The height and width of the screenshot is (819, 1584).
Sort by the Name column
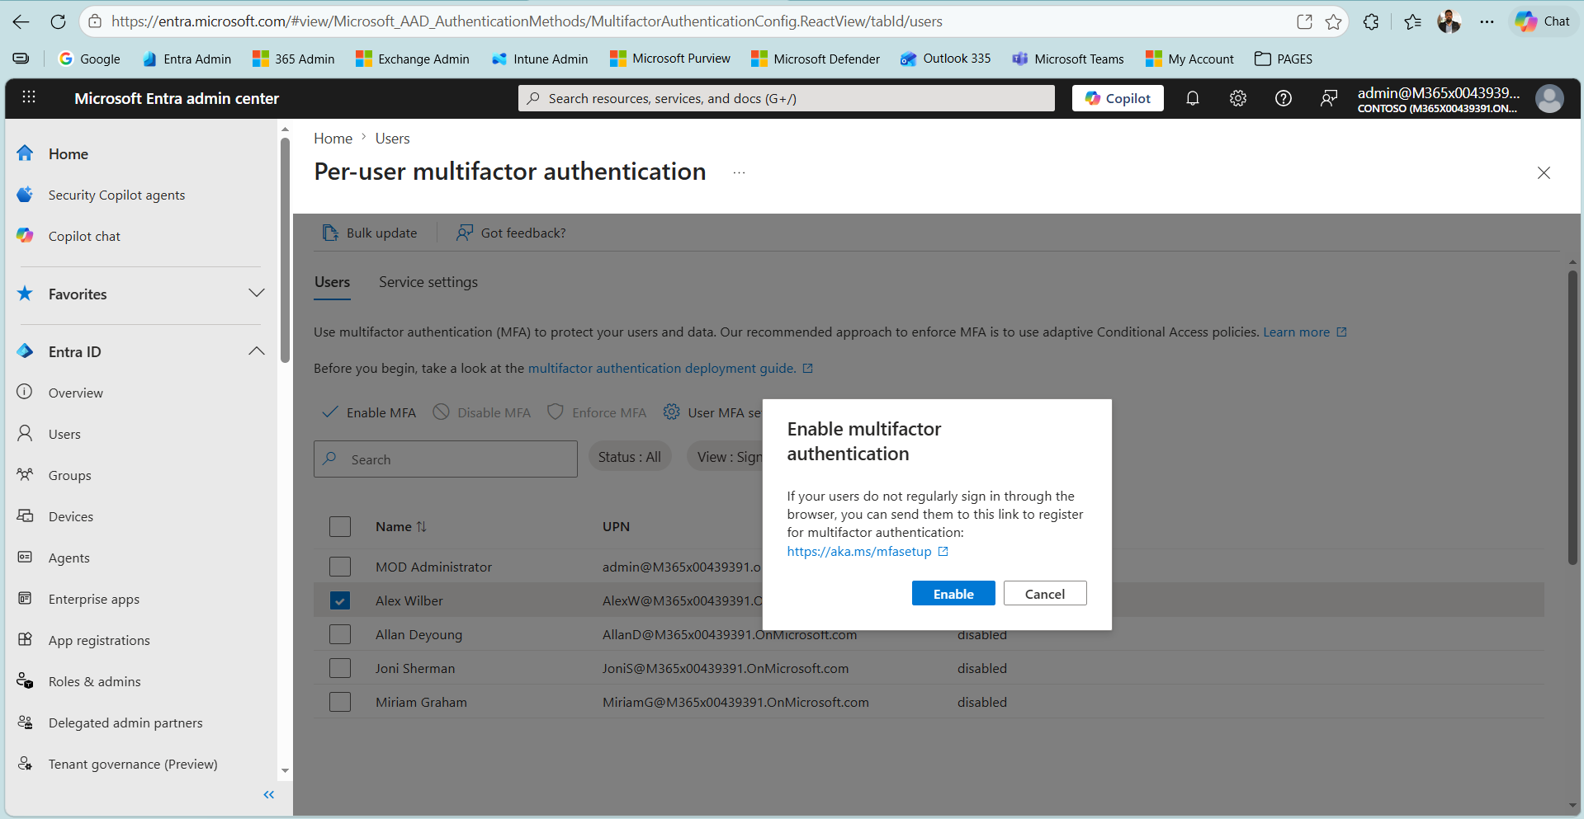[x=401, y=527]
